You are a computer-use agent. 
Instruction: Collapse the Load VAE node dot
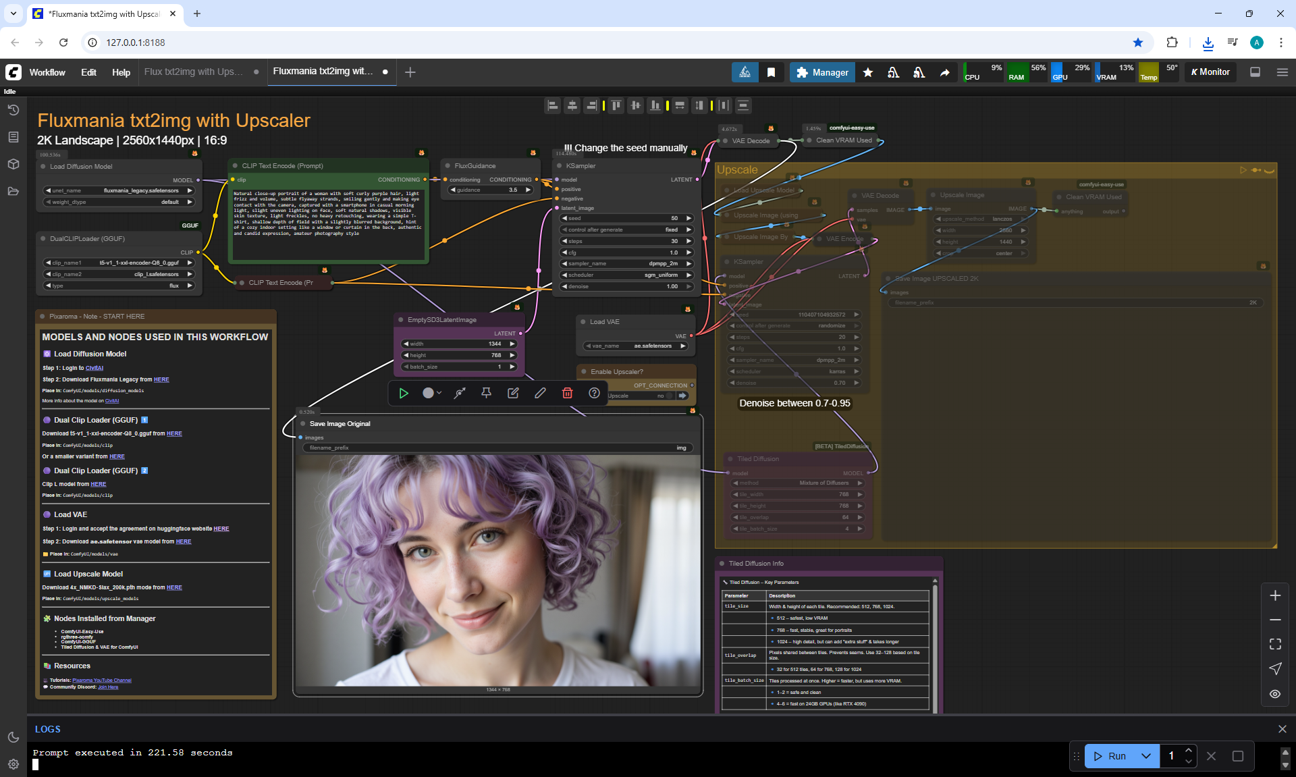(x=583, y=322)
